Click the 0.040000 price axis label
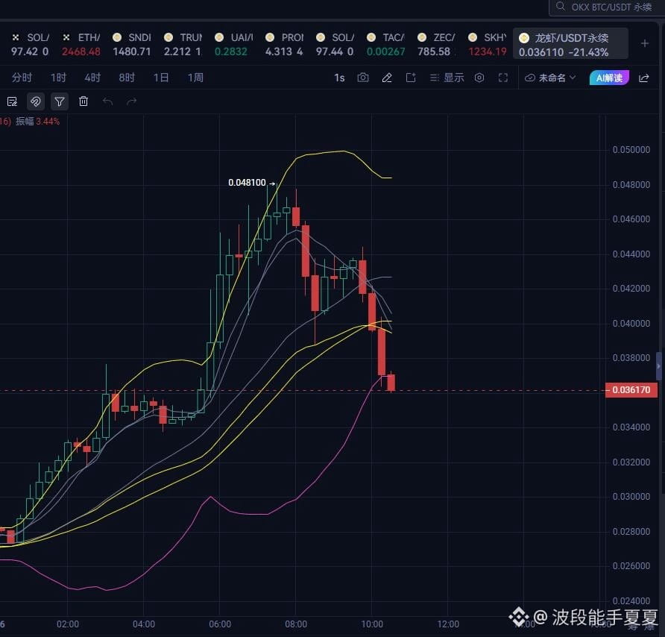 631,324
